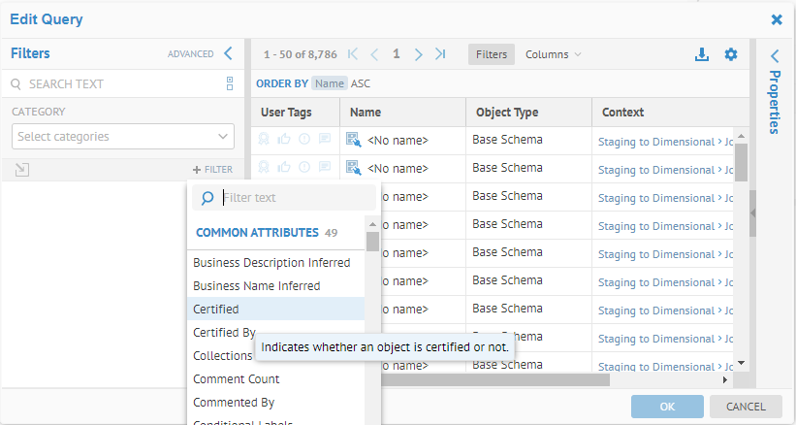Open the grid settings gear icon

tap(731, 54)
